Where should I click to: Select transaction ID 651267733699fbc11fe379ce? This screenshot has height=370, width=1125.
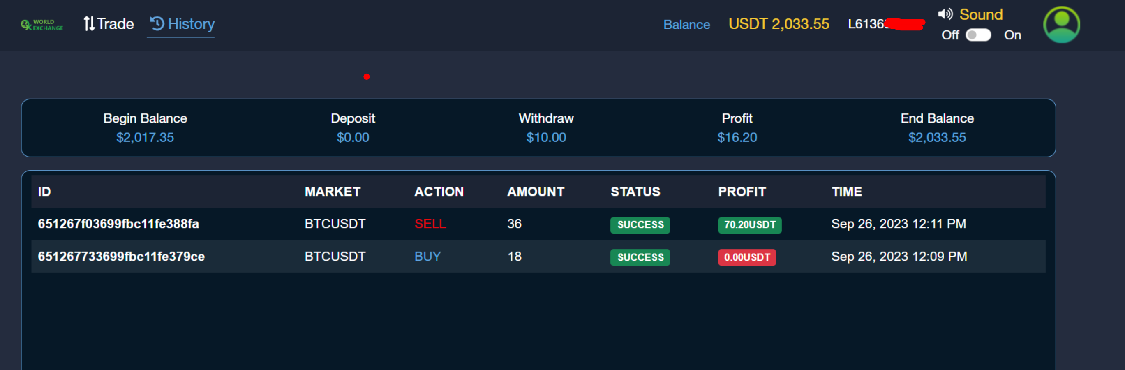tap(121, 257)
